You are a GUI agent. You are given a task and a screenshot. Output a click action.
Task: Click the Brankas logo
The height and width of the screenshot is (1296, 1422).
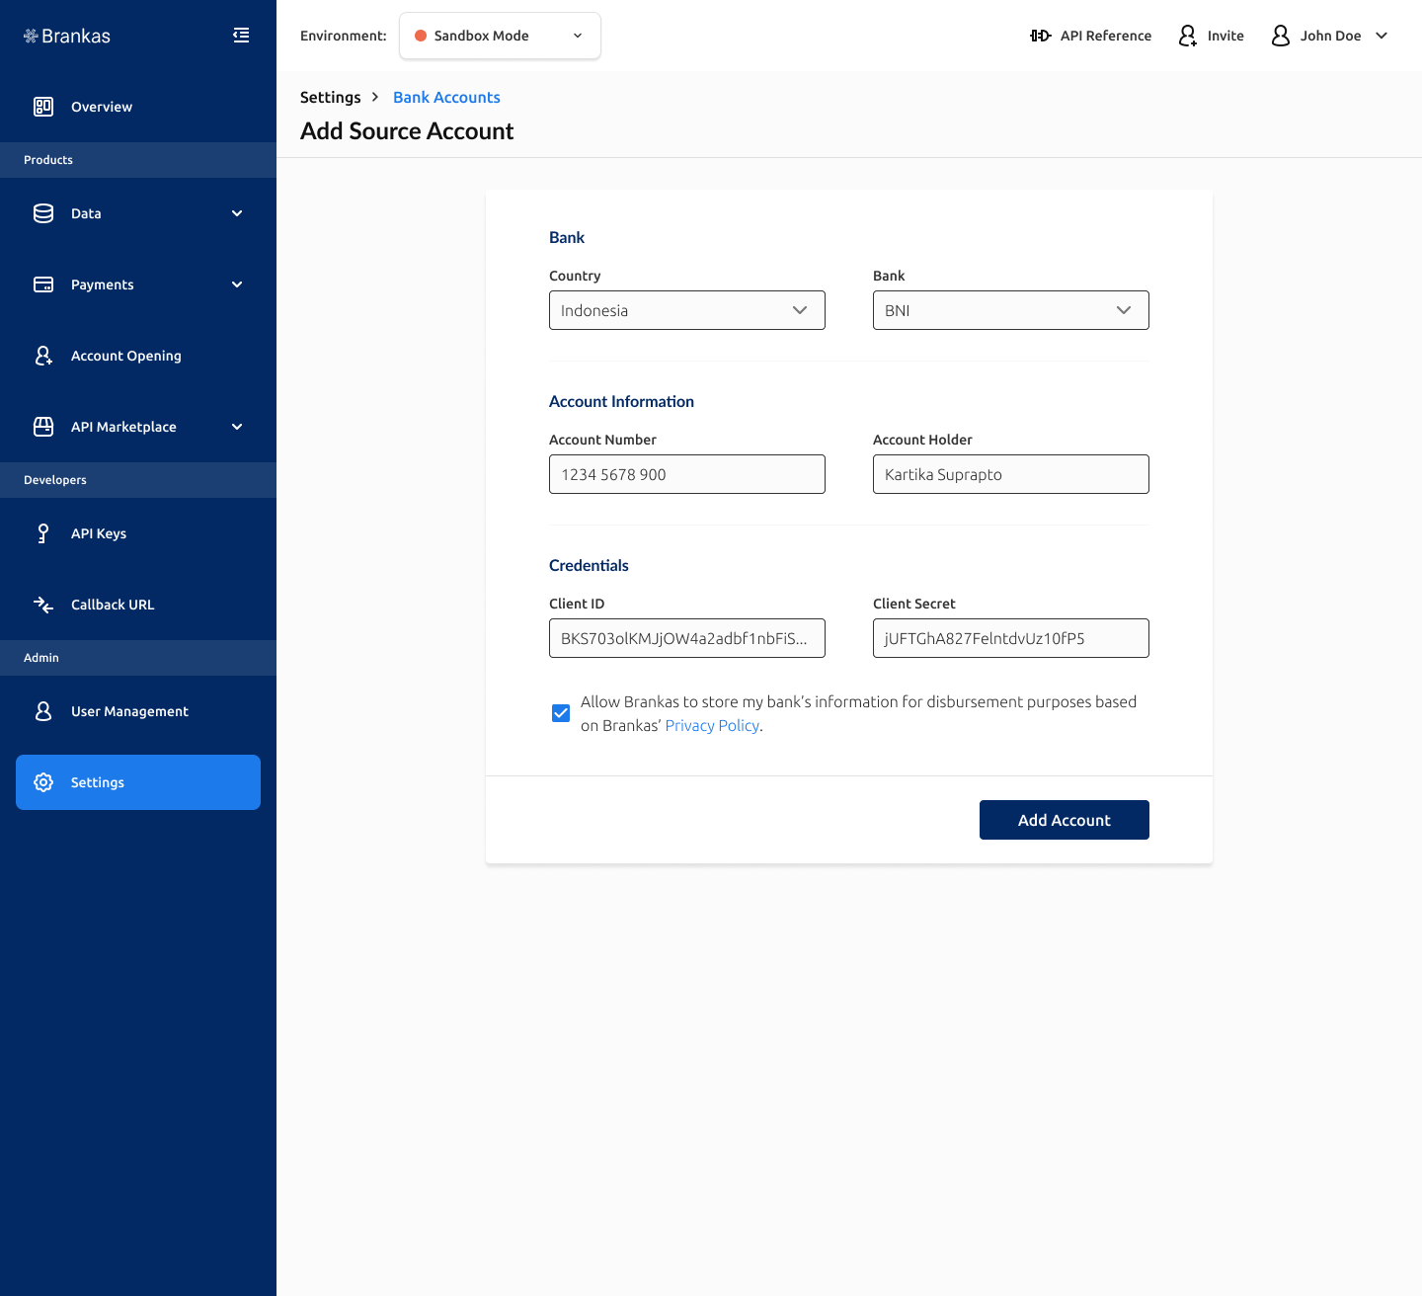tap(67, 36)
